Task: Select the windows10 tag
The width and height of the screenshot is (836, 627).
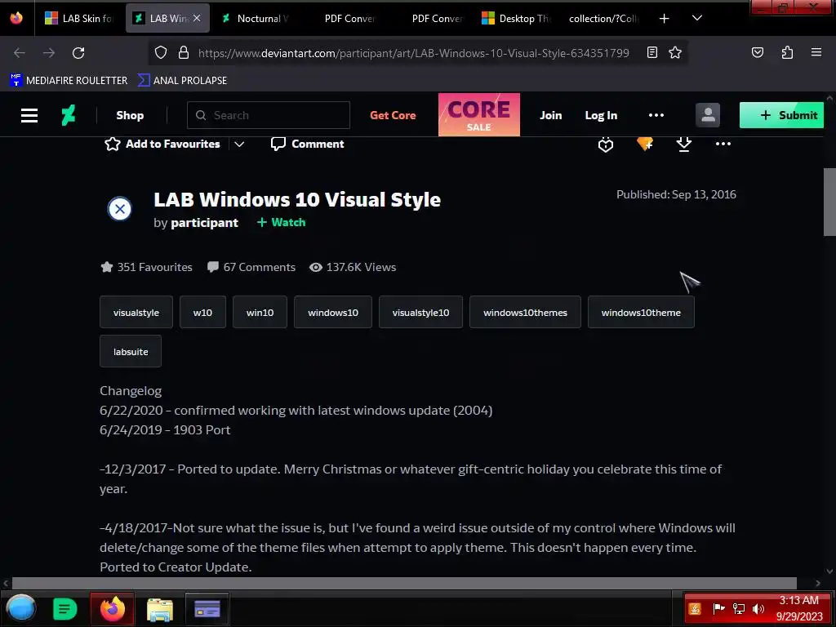Action: pyautogui.click(x=333, y=313)
